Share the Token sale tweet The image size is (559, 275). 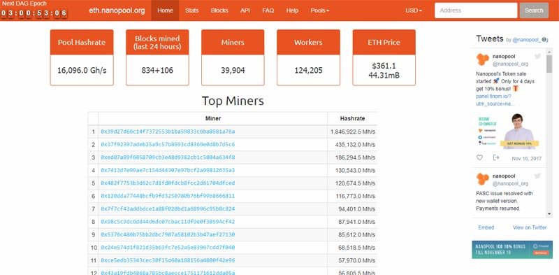tap(496, 157)
